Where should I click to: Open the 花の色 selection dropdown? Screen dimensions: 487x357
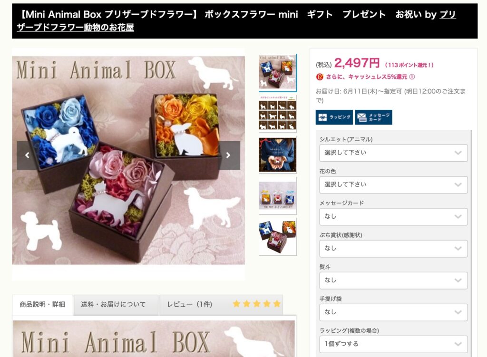393,185
